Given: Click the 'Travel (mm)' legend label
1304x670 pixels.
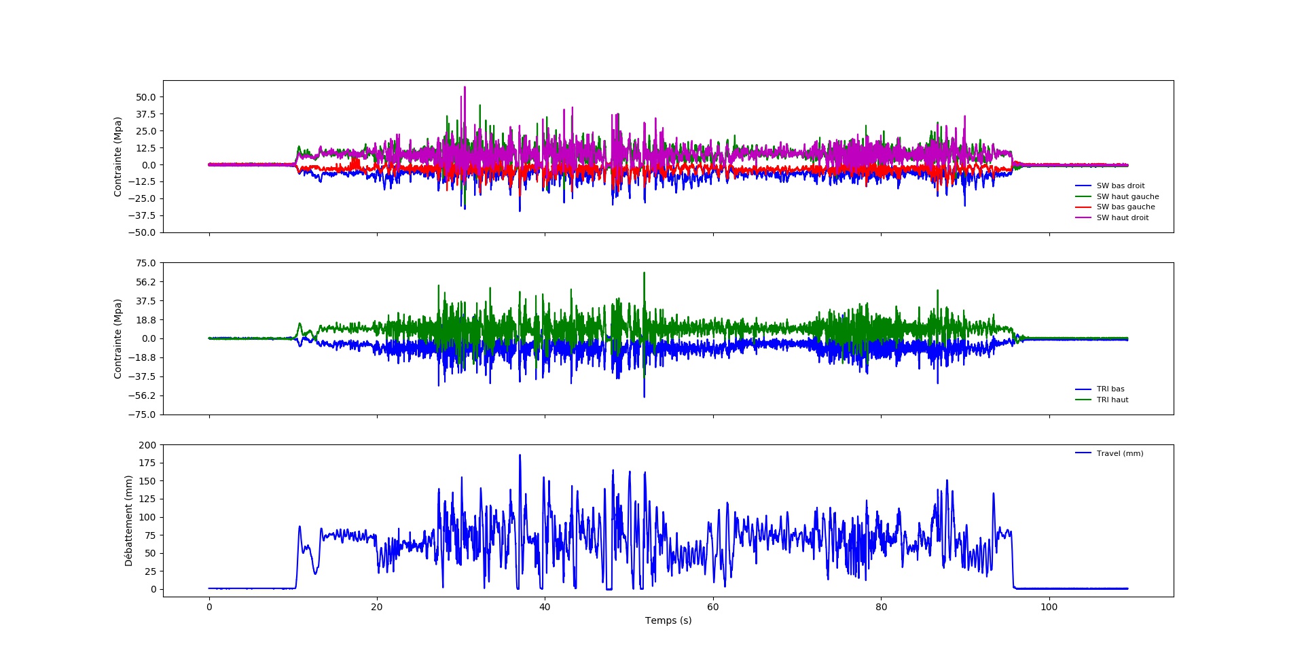Looking at the screenshot, I should 1119,453.
